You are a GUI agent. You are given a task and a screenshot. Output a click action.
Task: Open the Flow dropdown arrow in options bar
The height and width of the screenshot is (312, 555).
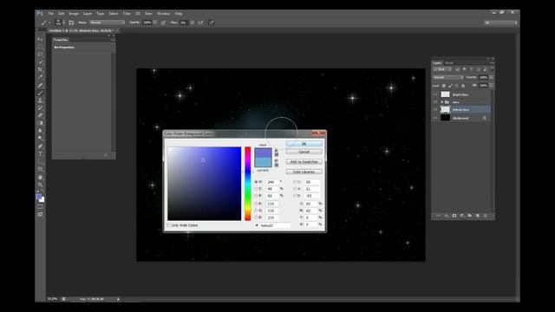point(192,23)
